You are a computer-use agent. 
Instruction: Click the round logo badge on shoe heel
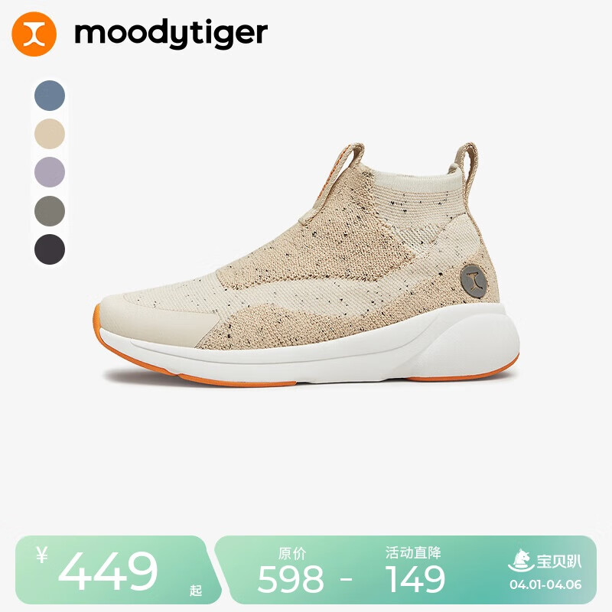tap(473, 281)
